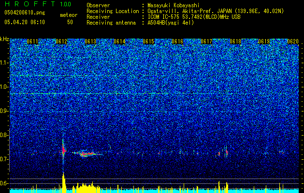Click the 0619 time marker
Viewport: 304px width, 193px height.
pyautogui.click(x=264, y=41)
